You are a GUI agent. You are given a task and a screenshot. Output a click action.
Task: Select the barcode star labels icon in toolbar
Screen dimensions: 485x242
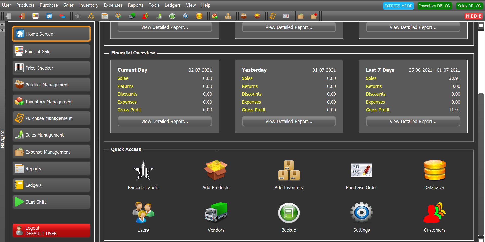[x=78, y=16]
